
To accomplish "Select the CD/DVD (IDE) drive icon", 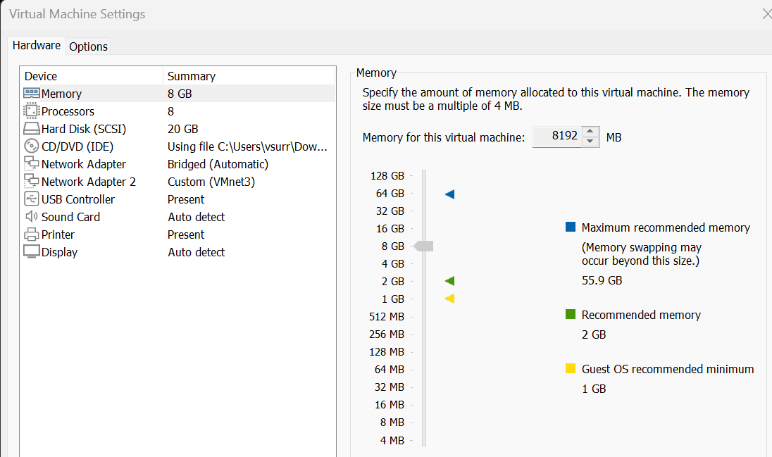I will [x=32, y=146].
